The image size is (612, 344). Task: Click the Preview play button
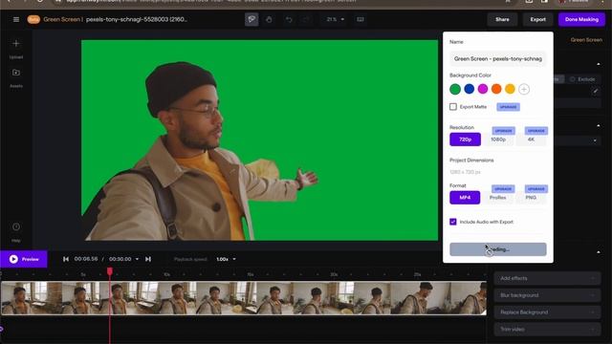(24, 259)
